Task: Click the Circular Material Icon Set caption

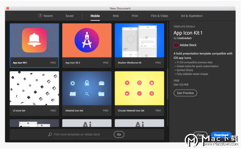Action: pos(131,111)
